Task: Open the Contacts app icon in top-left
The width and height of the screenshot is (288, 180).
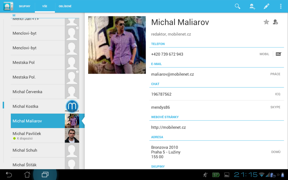Action: tap(8, 6)
